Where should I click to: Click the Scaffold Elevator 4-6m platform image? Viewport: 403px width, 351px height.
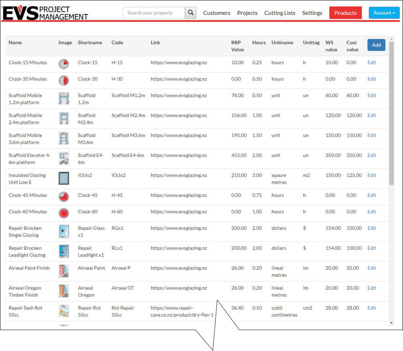[x=64, y=158]
